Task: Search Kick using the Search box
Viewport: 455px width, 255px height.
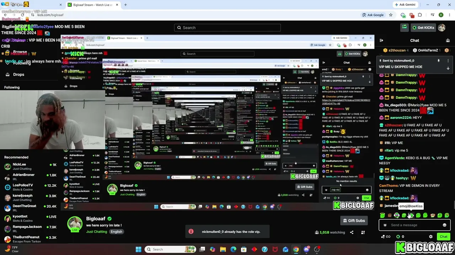Action: 227,28
